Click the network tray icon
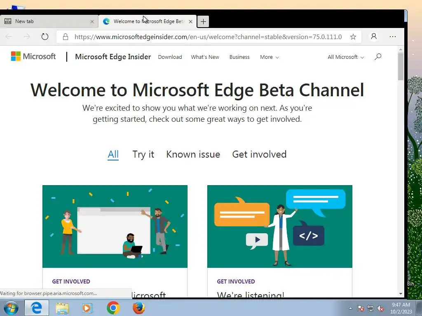422x316 pixels. point(370,309)
